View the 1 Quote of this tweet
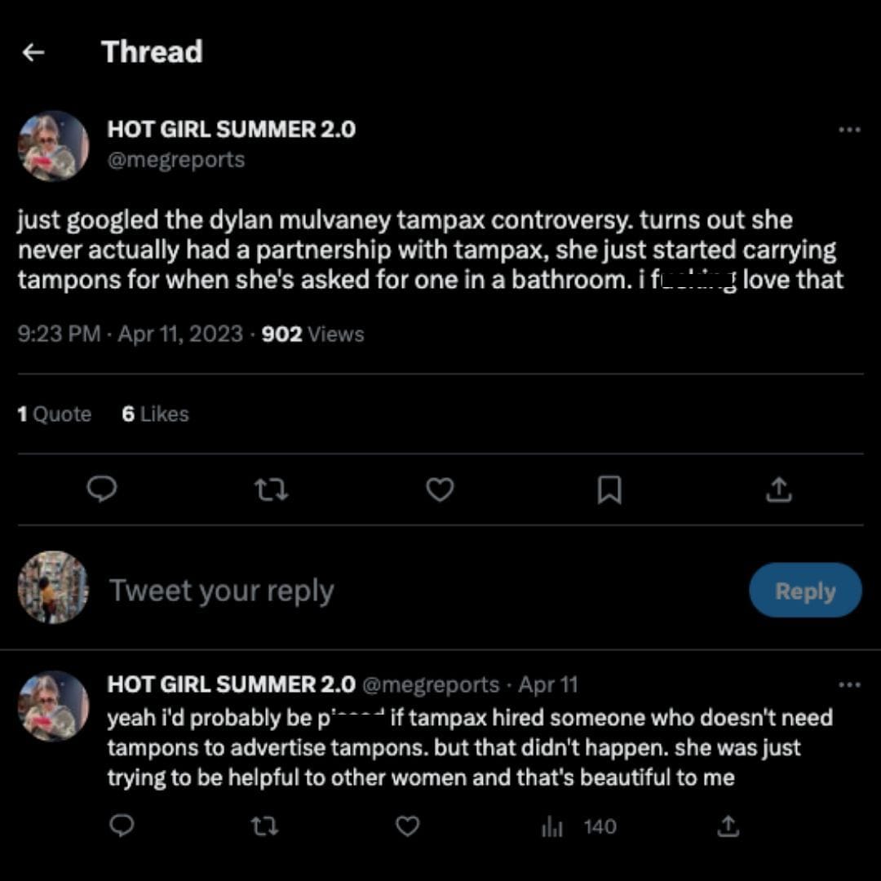881x881 pixels. tap(55, 414)
